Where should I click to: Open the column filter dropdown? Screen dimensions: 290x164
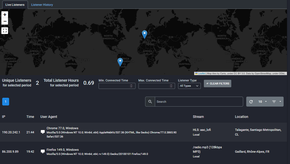[276, 102]
